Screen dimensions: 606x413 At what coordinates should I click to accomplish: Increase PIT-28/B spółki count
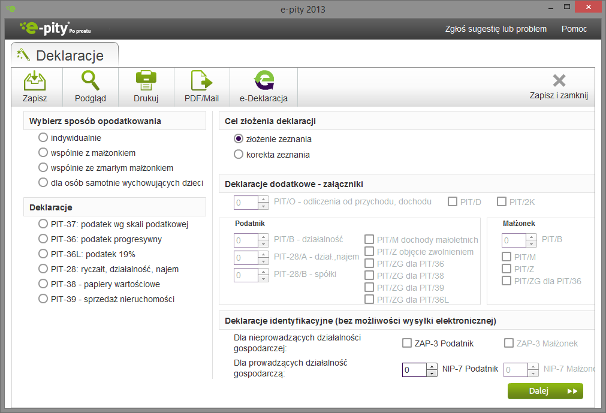[264, 272]
